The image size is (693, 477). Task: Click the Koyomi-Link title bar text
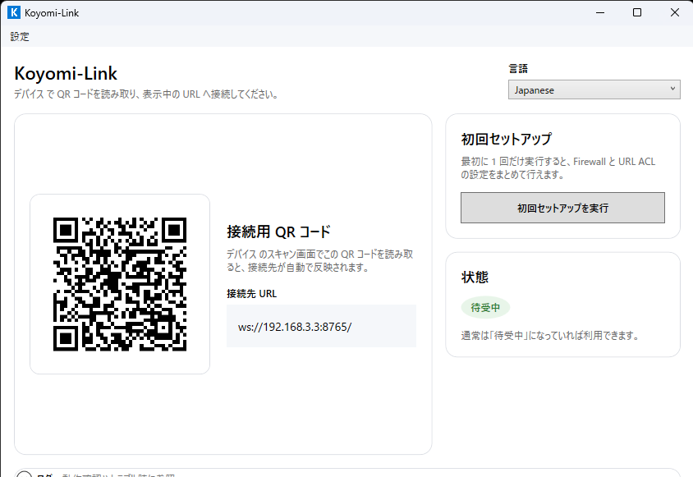click(x=53, y=12)
